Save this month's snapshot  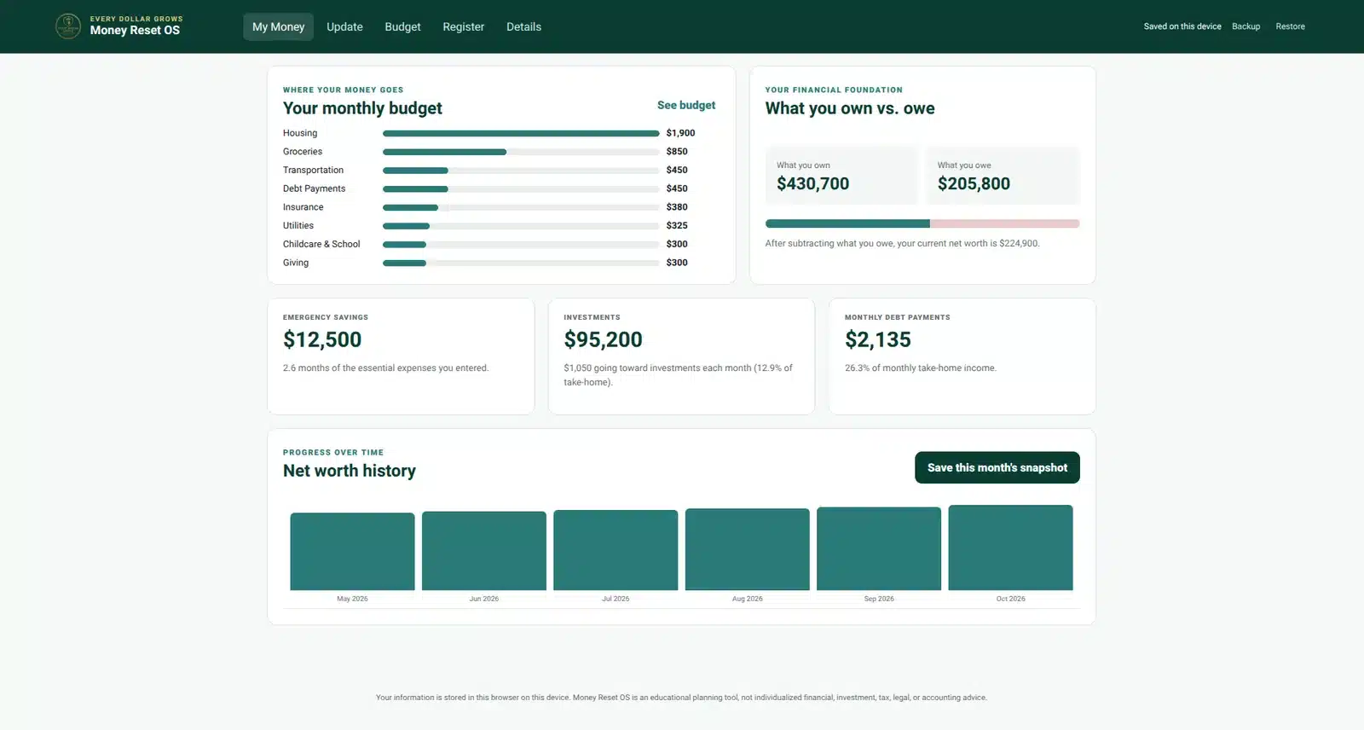(997, 467)
